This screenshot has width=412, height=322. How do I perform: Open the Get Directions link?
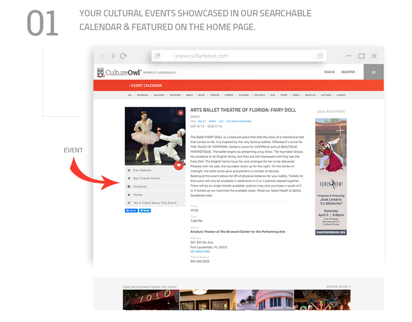[200, 252]
